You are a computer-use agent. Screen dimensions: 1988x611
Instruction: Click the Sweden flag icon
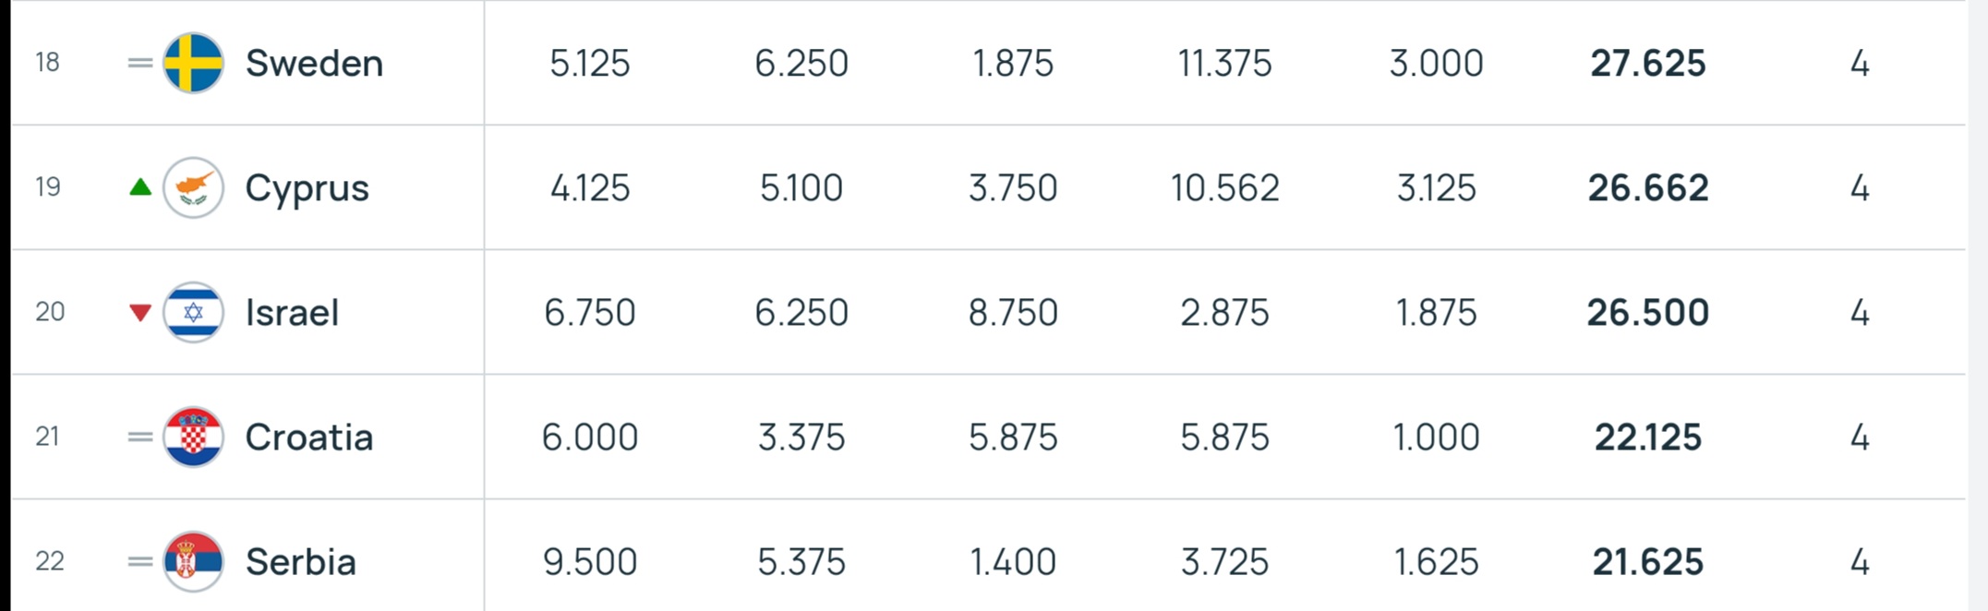point(193,63)
